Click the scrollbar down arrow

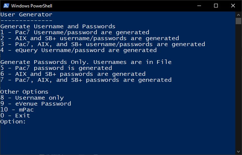click(238, 151)
